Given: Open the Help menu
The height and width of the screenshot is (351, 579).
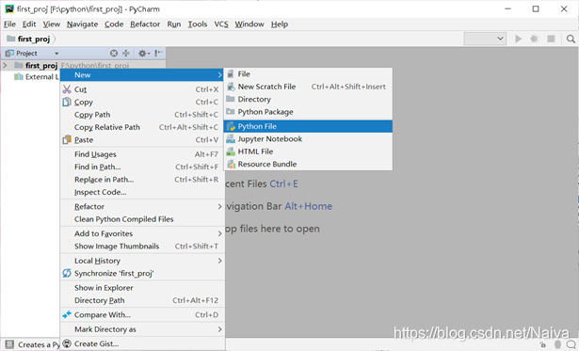Looking at the screenshot, I should click(x=280, y=24).
